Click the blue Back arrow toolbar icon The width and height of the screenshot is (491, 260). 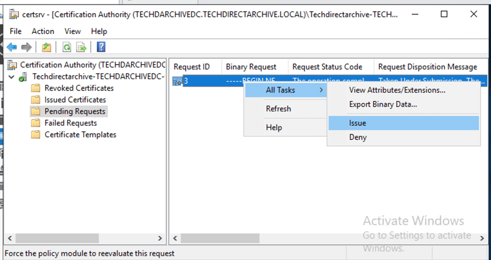pyautogui.click(x=12, y=47)
